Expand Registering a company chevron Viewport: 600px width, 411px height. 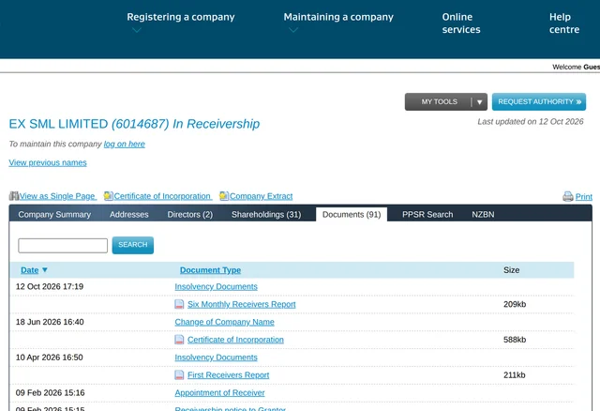pyautogui.click(x=137, y=30)
